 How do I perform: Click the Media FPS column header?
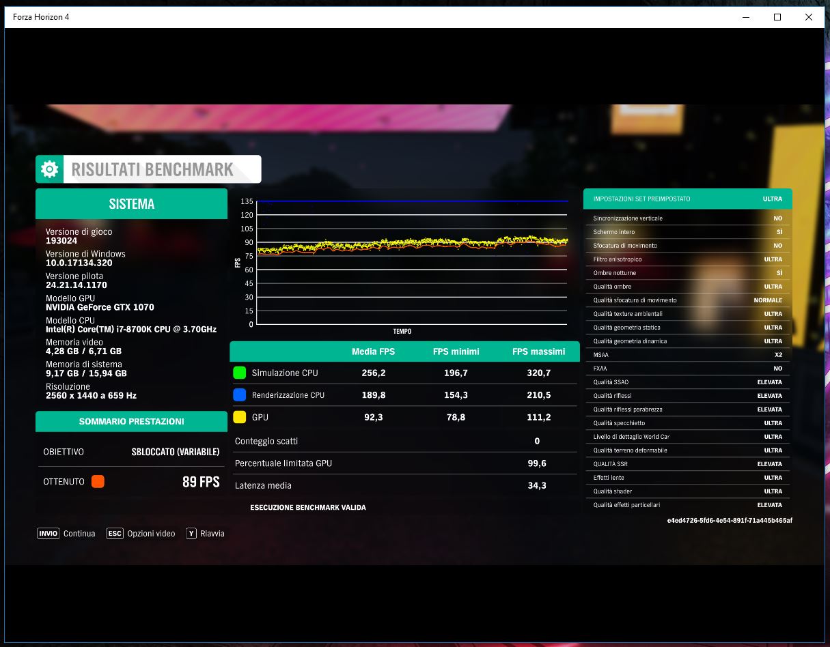(x=373, y=351)
